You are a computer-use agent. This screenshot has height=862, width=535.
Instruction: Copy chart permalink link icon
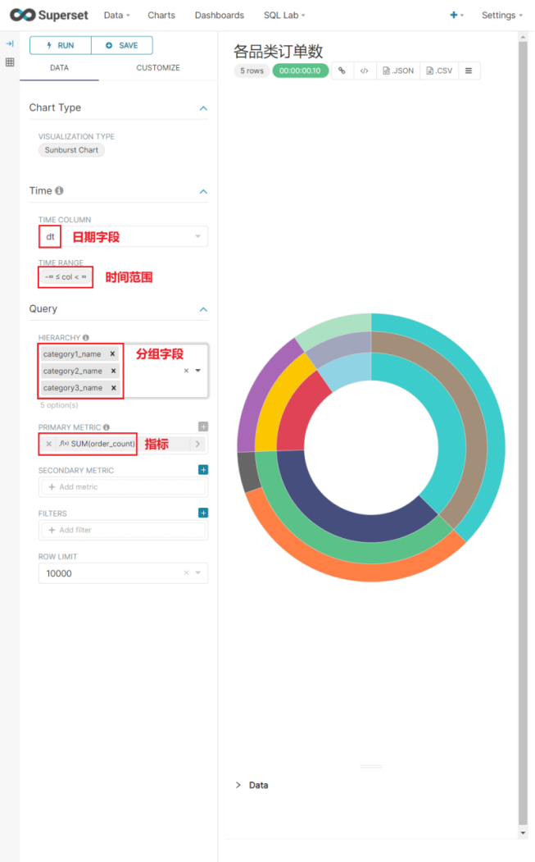tap(342, 71)
